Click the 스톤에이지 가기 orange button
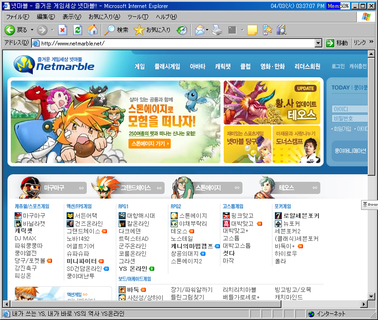This screenshot has height=320, width=378. [x=150, y=144]
